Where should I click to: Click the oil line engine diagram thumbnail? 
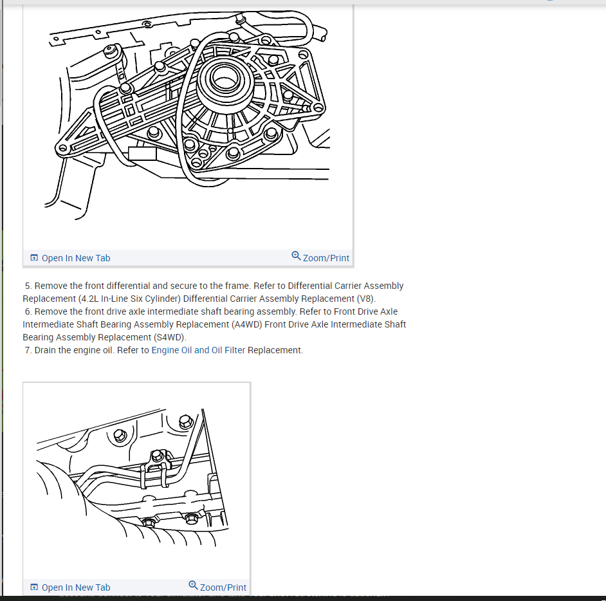pyautogui.click(x=136, y=476)
